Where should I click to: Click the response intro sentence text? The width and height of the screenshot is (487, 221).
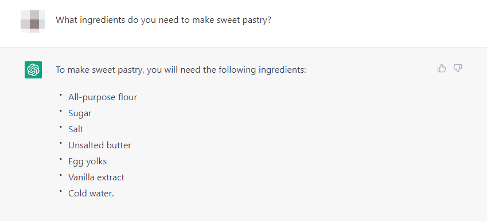[181, 70]
